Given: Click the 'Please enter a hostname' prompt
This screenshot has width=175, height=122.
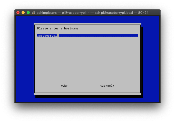Looking at the screenshot, I should coord(58,28).
